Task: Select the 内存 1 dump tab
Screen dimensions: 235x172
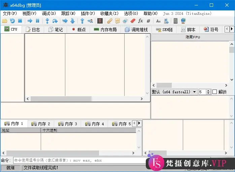Action: [14, 124]
